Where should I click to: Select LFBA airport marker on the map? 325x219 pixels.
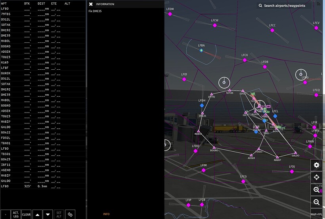[201, 50]
